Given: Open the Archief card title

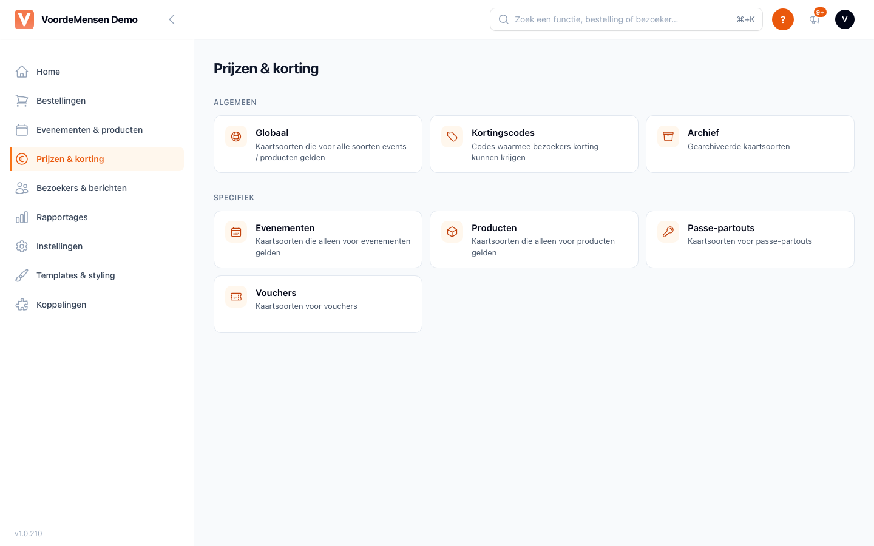Looking at the screenshot, I should pyautogui.click(x=703, y=133).
